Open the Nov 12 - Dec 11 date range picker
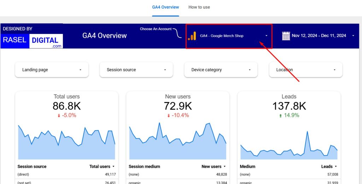The image size is (362, 184). pyautogui.click(x=319, y=36)
